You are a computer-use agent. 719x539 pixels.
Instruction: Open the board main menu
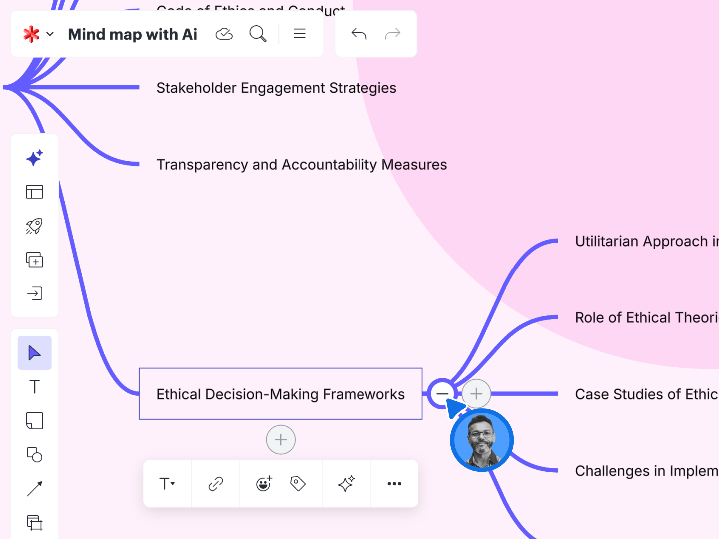[299, 34]
